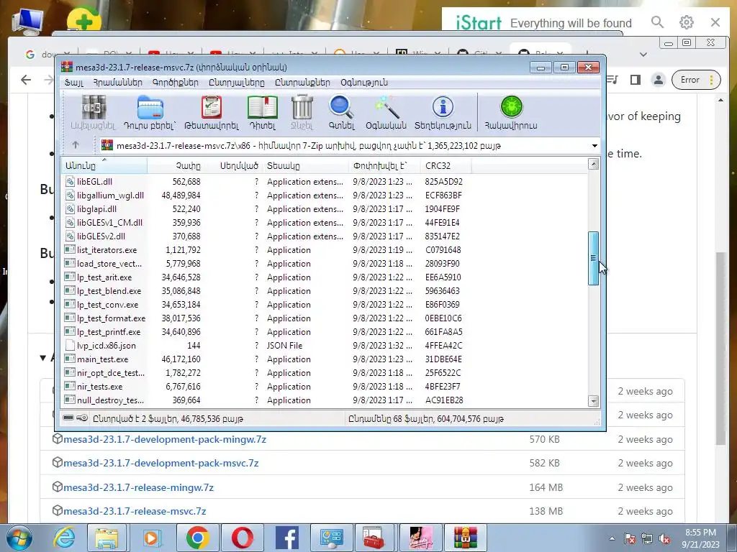The height and width of the screenshot is (552, 737).
Task: Open the mesa3d-23.1.7-release-msvc.7z link
Action: click(135, 511)
